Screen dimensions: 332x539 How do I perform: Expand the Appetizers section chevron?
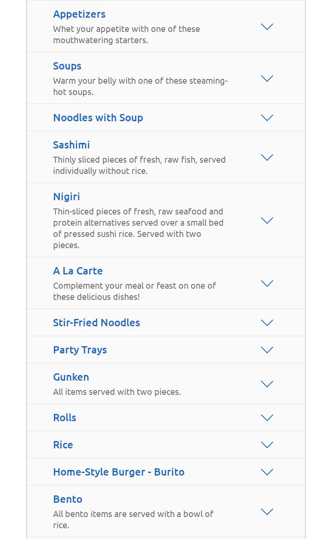[x=267, y=27]
